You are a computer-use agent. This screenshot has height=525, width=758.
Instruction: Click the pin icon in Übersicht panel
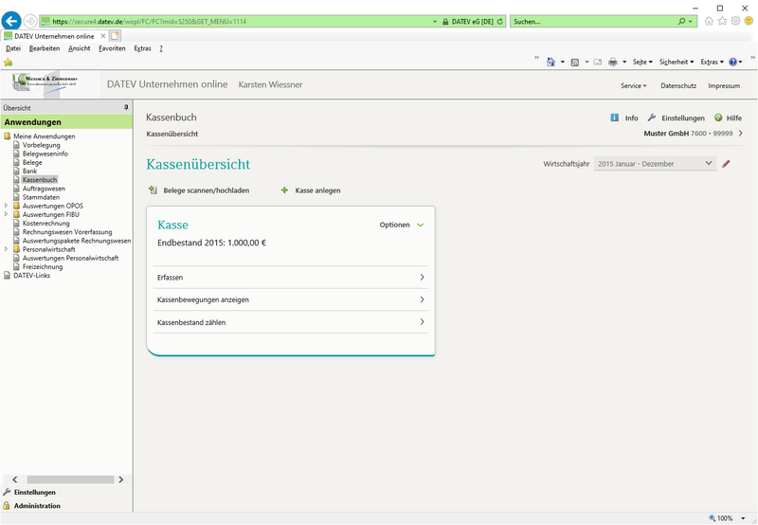pos(126,107)
